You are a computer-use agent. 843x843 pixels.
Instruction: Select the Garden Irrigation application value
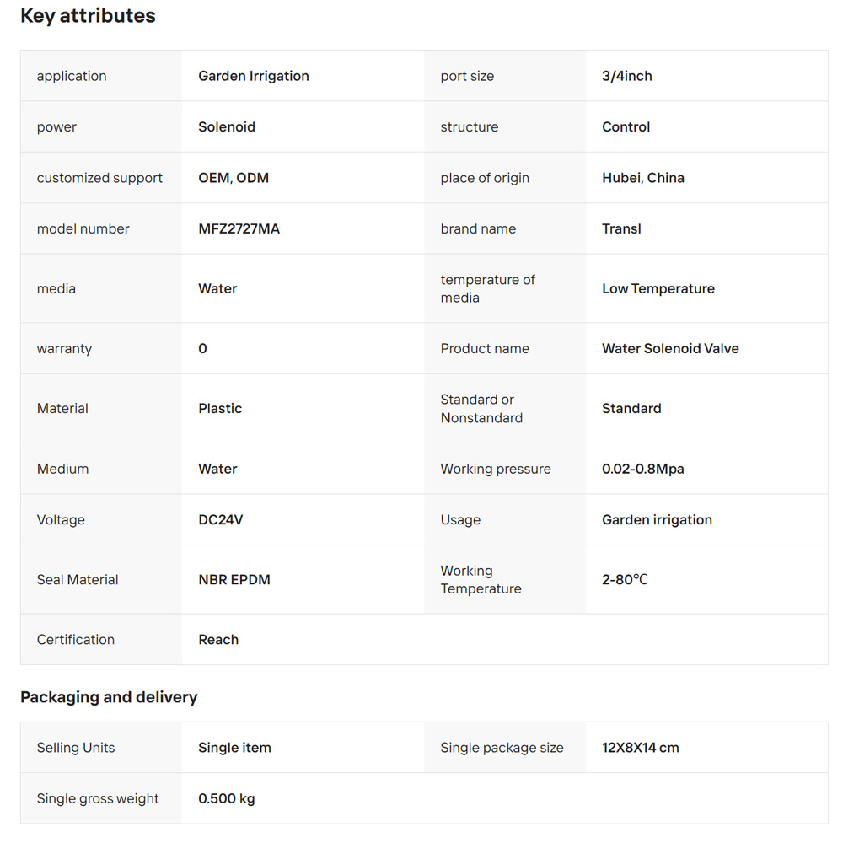click(253, 76)
